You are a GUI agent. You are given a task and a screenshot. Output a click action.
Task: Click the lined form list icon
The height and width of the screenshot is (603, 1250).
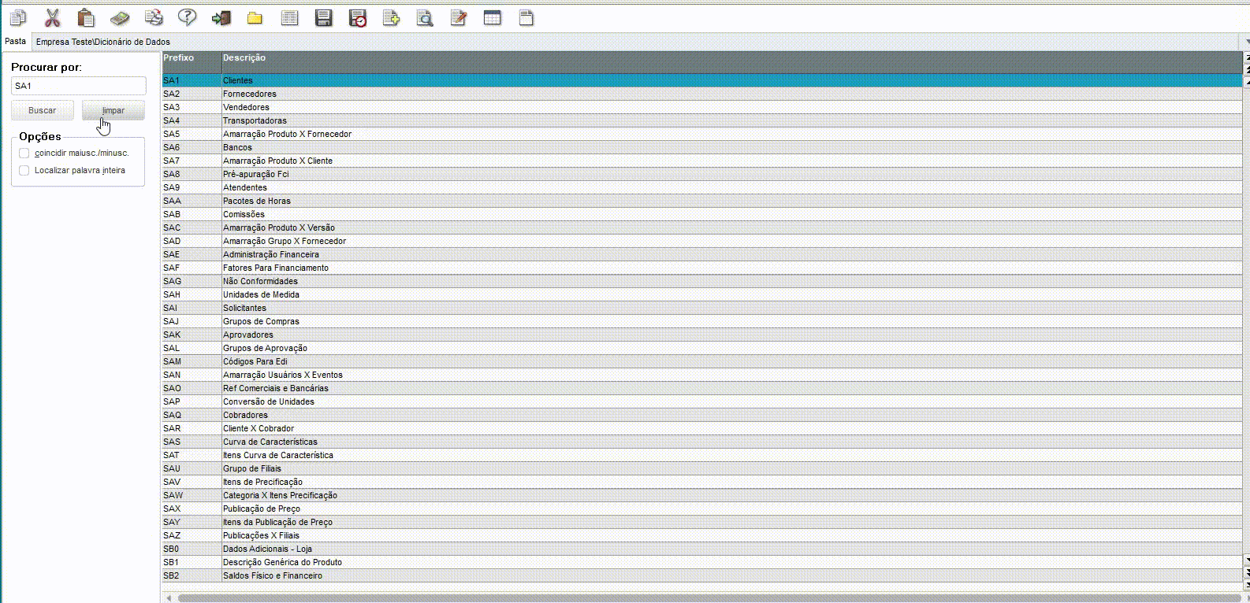pos(289,17)
